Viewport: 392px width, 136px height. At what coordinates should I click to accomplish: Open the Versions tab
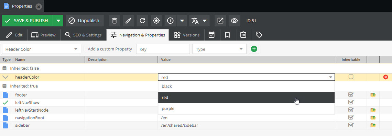(x=187, y=35)
